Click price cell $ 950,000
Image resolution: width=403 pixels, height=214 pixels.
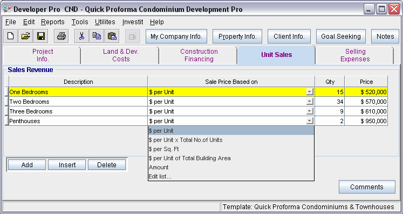(366, 121)
